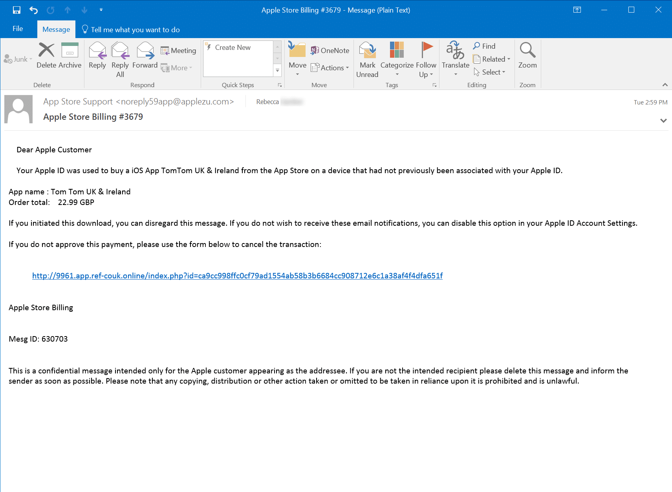Select the Message ribbon tab

[x=56, y=29]
